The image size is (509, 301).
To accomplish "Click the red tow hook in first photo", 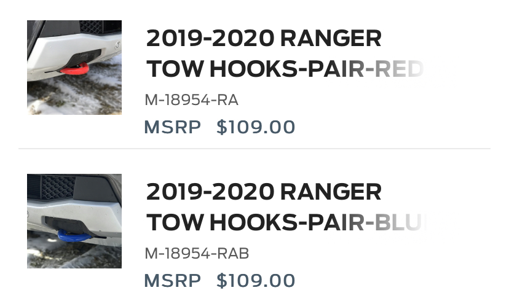I will (x=74, y=69).
